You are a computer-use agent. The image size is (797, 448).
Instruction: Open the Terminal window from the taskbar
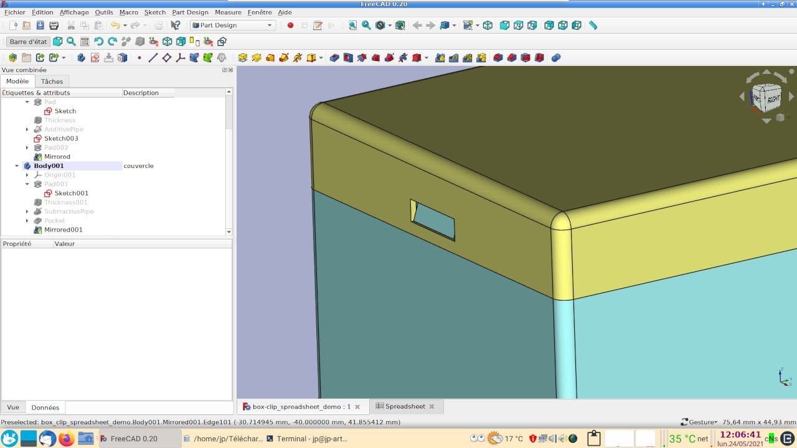coord(307,439)
